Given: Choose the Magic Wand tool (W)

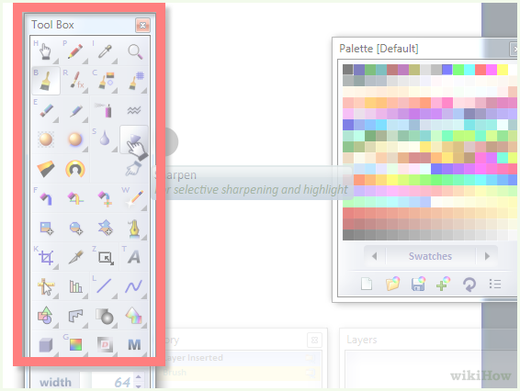Looking at the screenshot, I should click(x=134, y=198).
